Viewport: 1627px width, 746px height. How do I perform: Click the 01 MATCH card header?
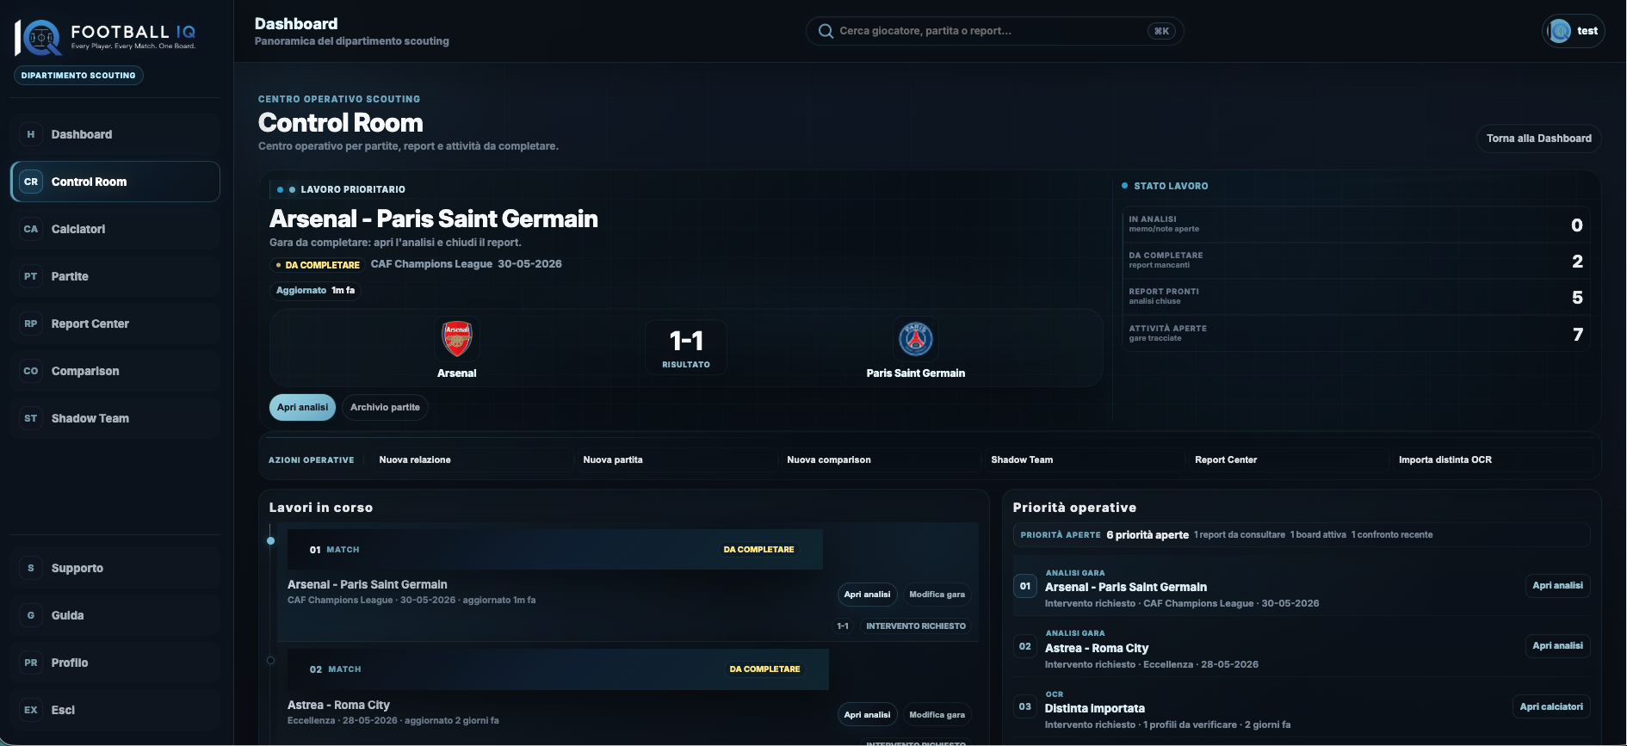pyautogui.click(x=554, y=550)
